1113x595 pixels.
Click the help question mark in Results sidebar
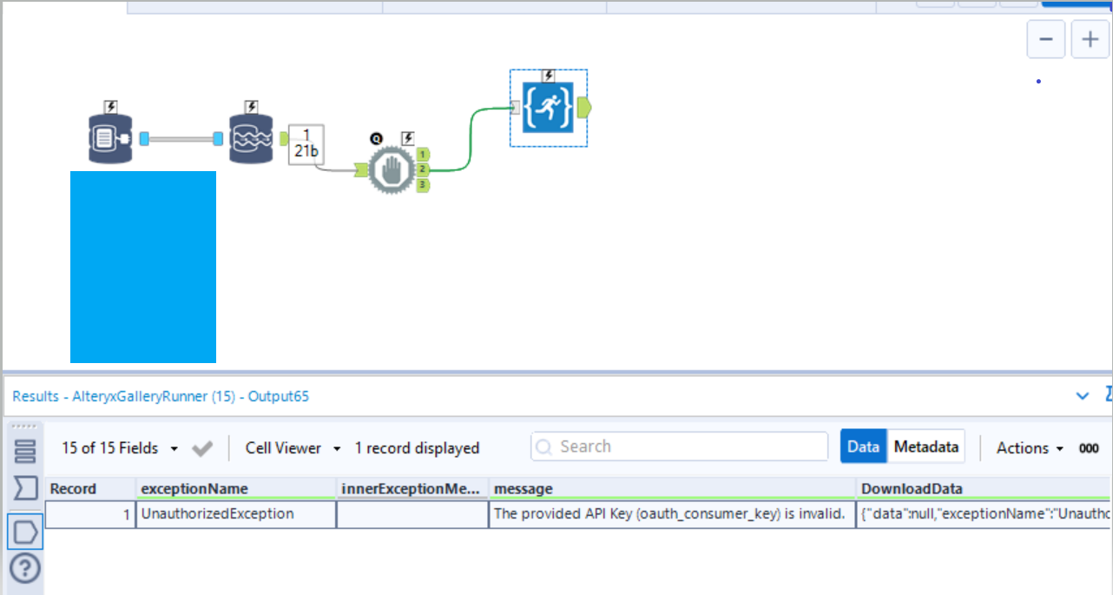pyautogui.click(x=24, y=569)
